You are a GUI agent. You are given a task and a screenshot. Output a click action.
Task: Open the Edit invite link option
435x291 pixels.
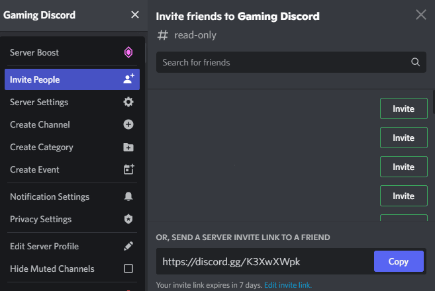pos(288,285)
